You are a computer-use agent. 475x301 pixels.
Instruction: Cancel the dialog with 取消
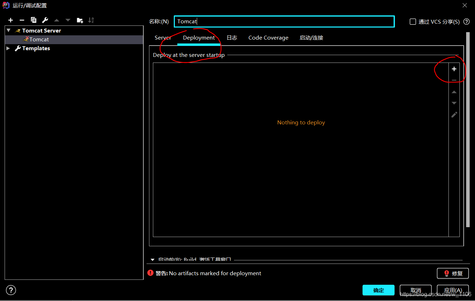416,290
